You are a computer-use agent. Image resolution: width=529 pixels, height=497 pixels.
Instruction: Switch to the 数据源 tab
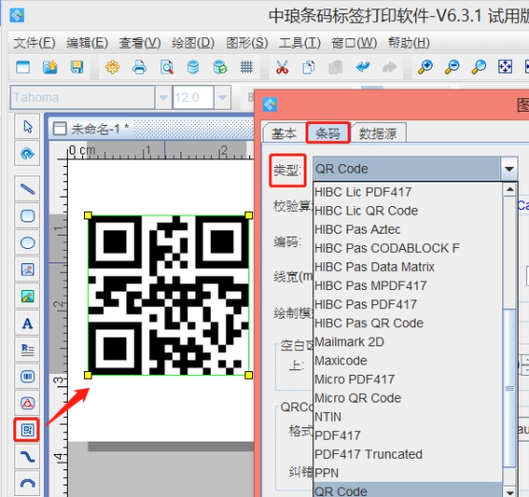click(x=378, y=134)
